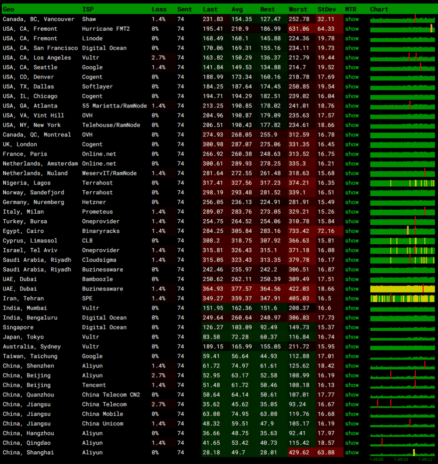Open show link for Denver Cogent
438x464 pixels.
352,77
